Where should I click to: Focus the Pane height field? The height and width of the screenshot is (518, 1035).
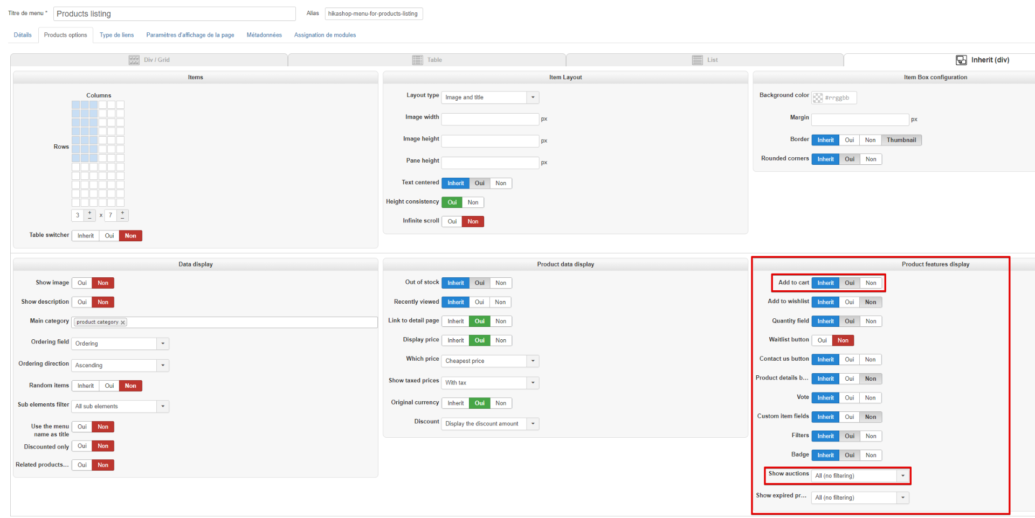(x=491, y=163)
